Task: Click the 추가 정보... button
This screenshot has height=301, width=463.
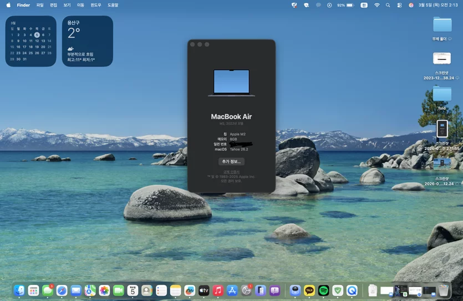Action: [x=231, y=161]
